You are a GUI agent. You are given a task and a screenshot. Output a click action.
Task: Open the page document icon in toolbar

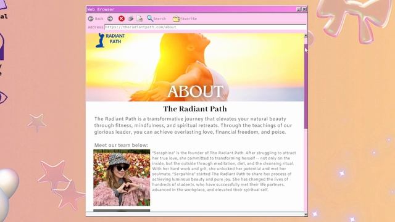(139, 18)
